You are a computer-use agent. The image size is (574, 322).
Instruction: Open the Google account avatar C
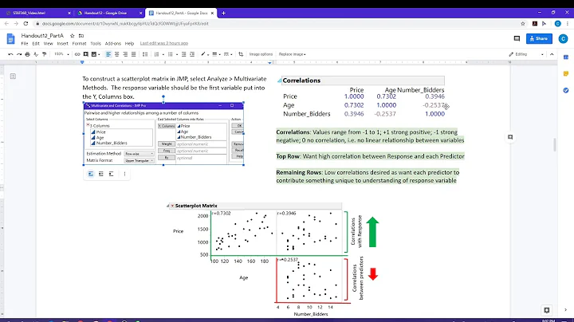563,38
